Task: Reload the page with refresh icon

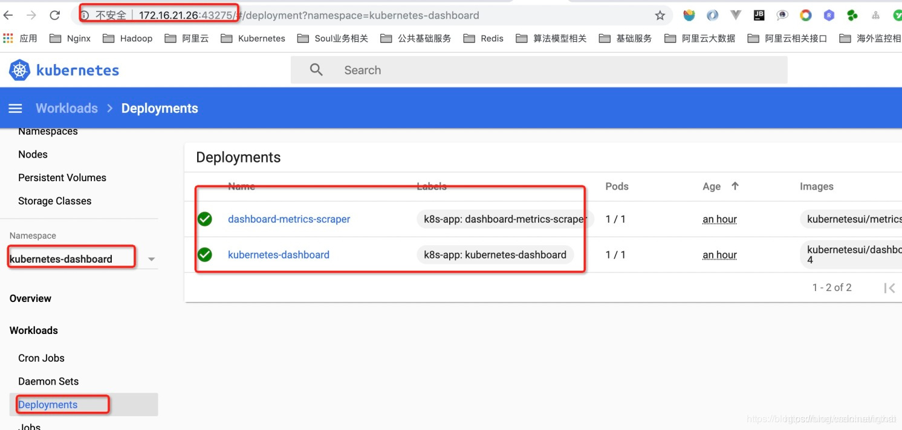Action: click(x=54, y=15)
